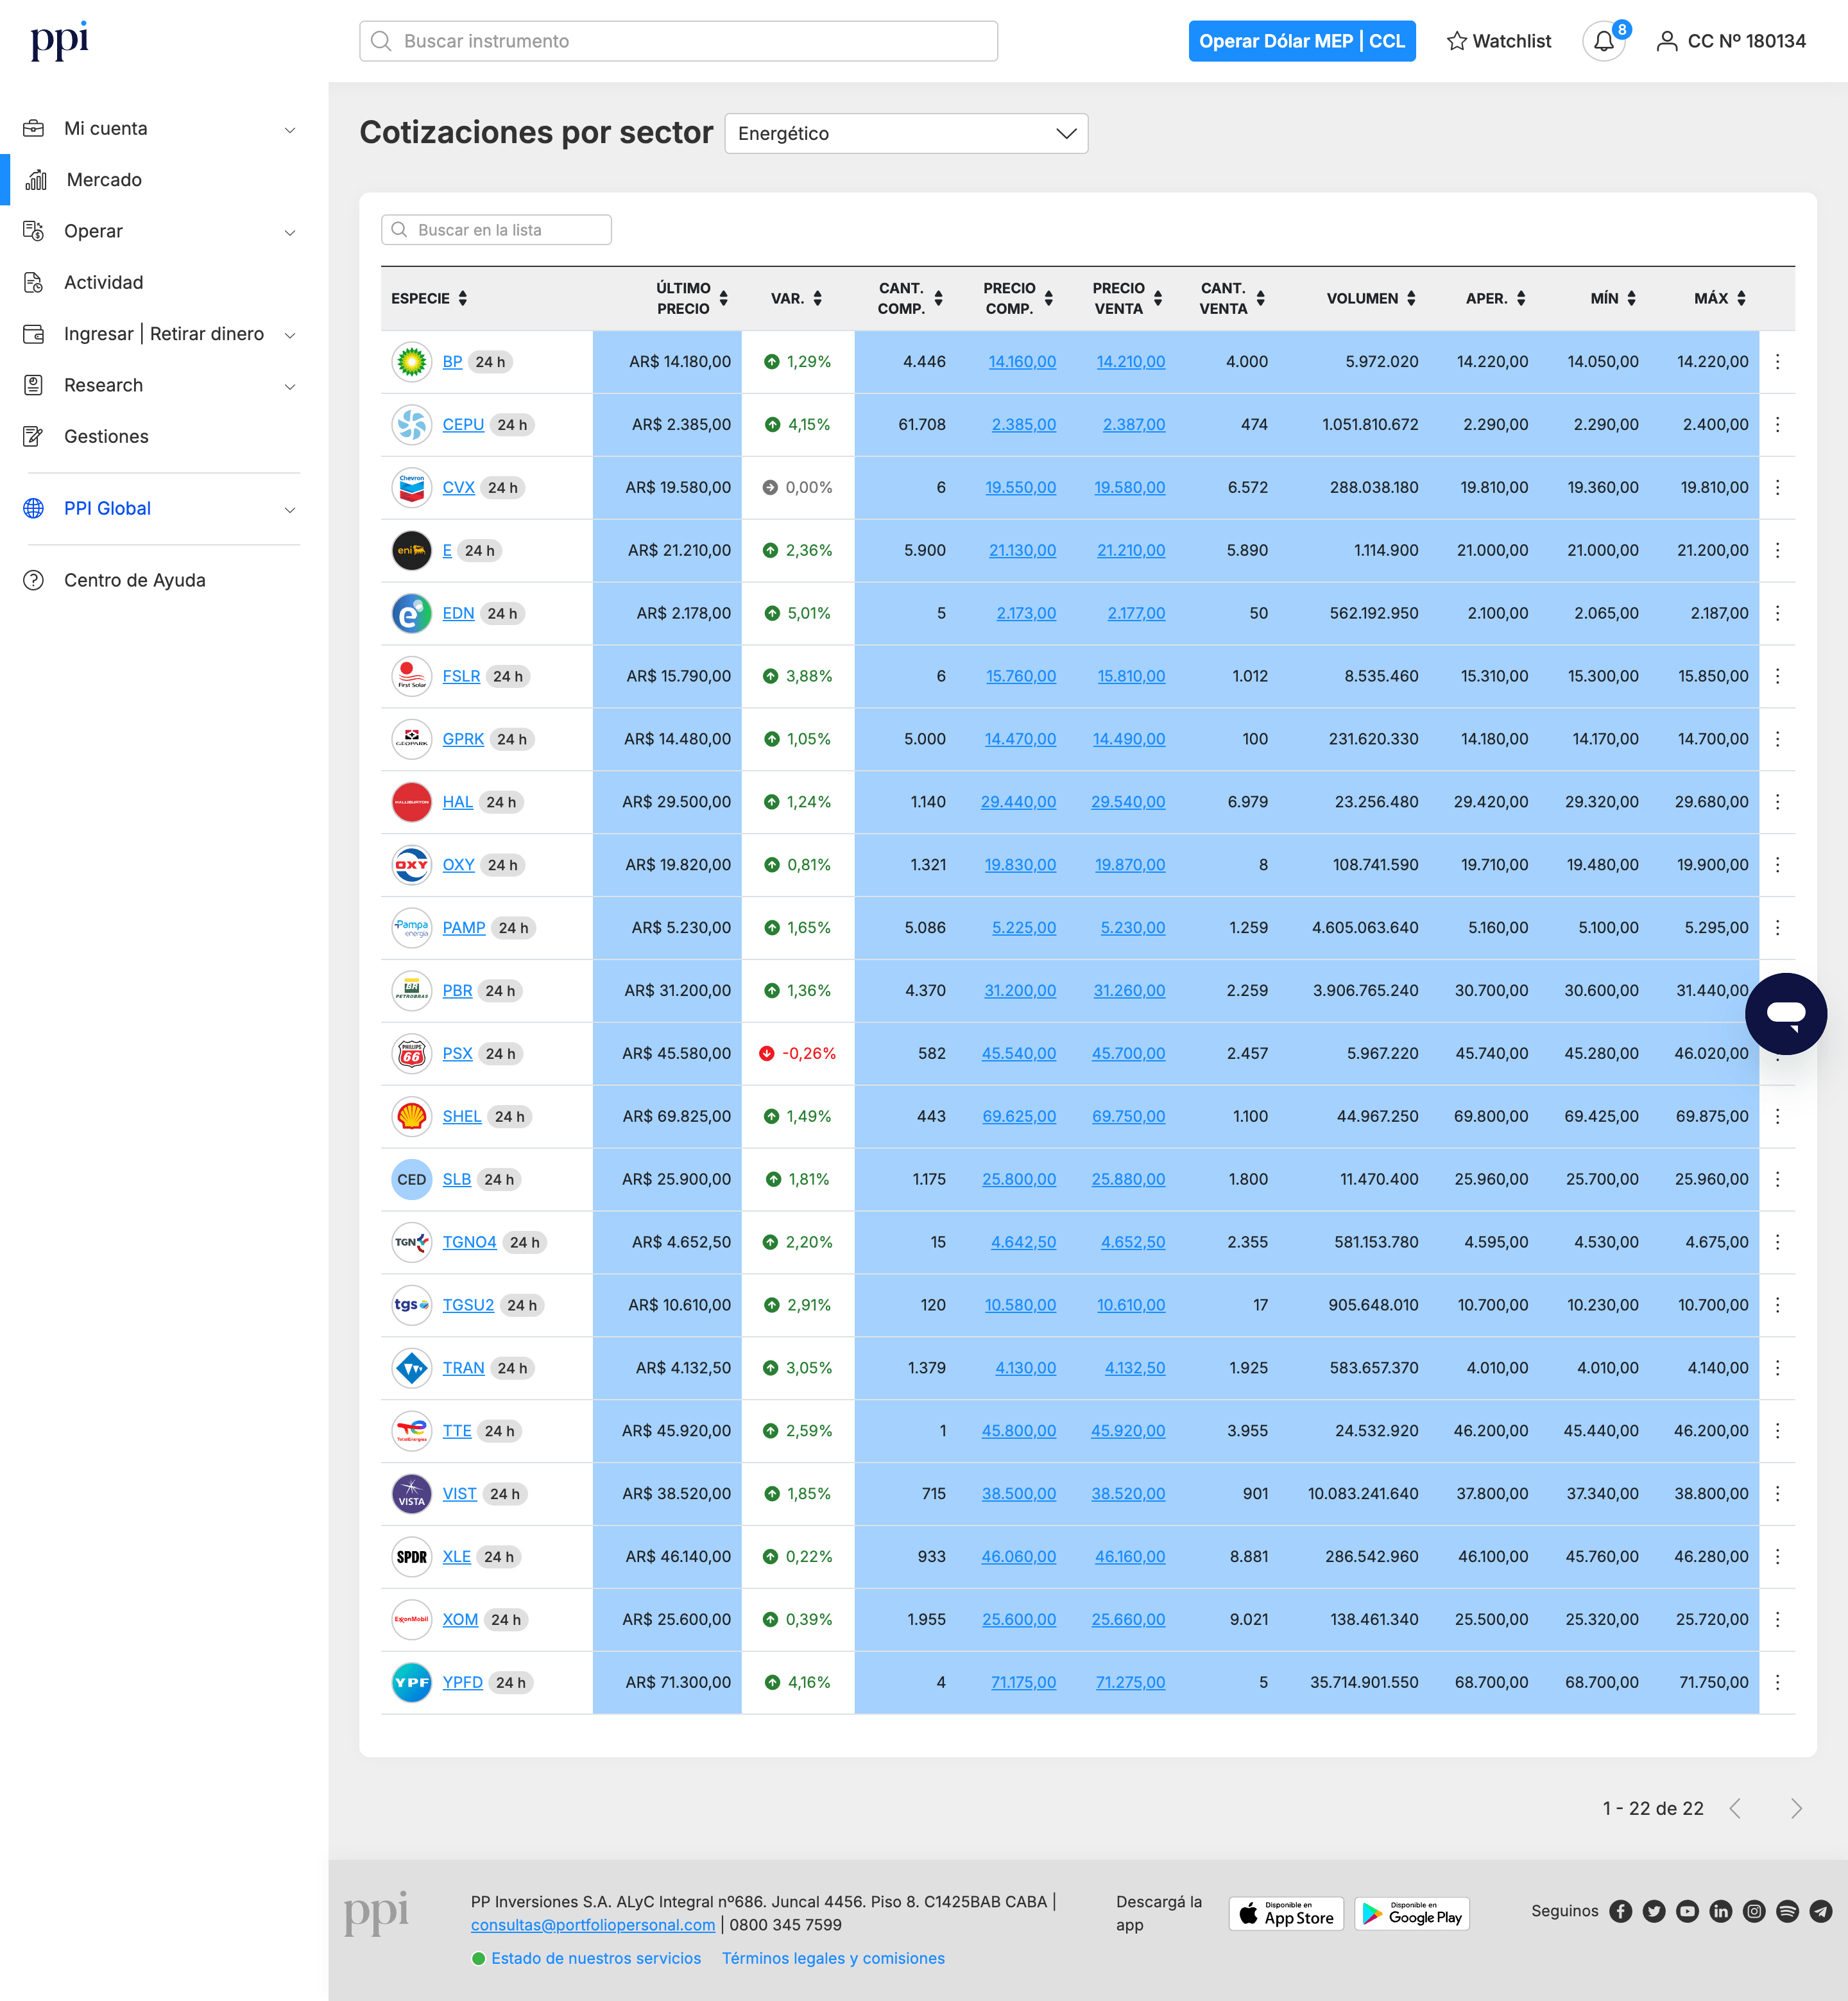Click the App Store download badge
Screen dimensions: 1848x2001
[1286, 1914]
